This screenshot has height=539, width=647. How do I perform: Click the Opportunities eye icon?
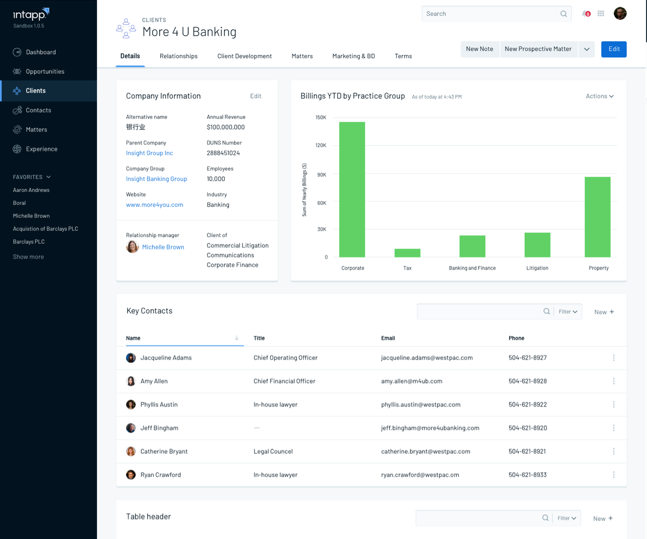pyautogui.click(x=17, y=72)
